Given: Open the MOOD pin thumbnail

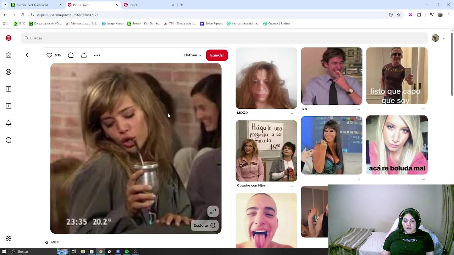Looking at the screenshot, I should point(266,78).
